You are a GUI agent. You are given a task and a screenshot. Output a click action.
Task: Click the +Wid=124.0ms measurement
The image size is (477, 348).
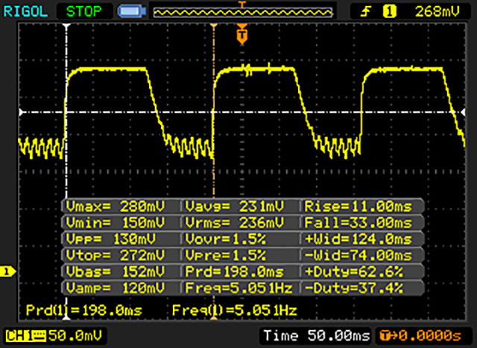coord(358,239)
